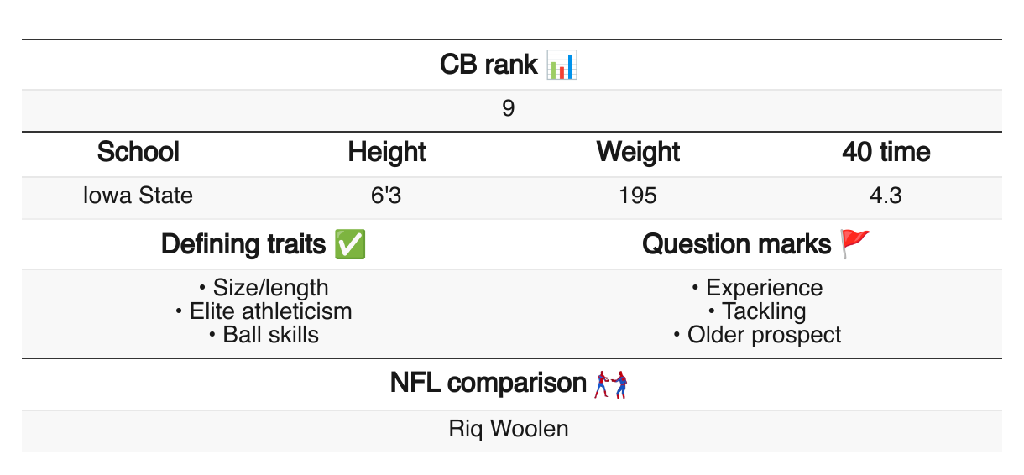Select the 4.3 forty time value
Screen dimensions: 1024x475
pyautogui.click(x=886, y=196)
